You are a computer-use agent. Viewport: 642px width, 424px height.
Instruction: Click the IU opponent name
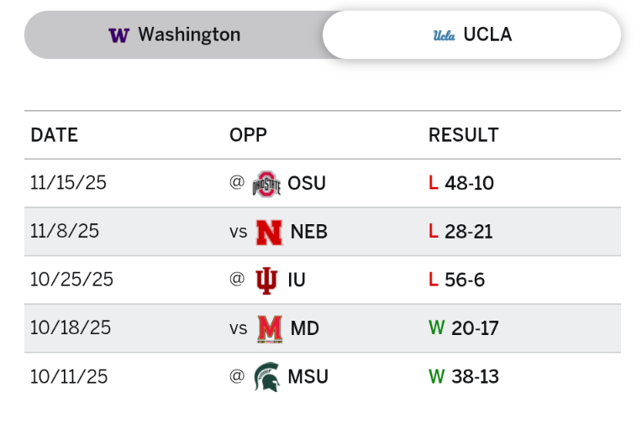297,280
